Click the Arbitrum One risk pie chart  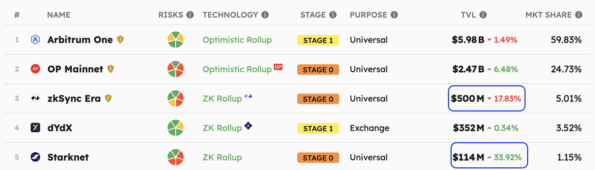(176, 40)
